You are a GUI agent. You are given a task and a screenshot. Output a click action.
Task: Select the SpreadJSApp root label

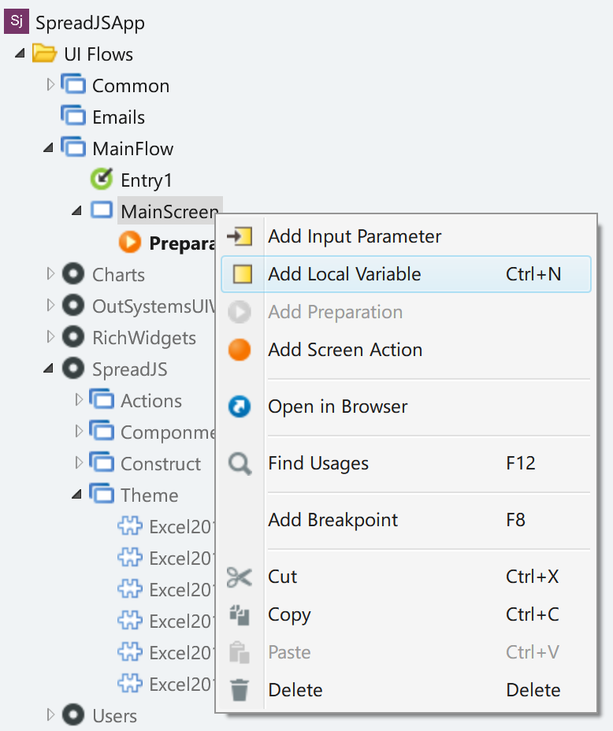(x=90, y=23)
